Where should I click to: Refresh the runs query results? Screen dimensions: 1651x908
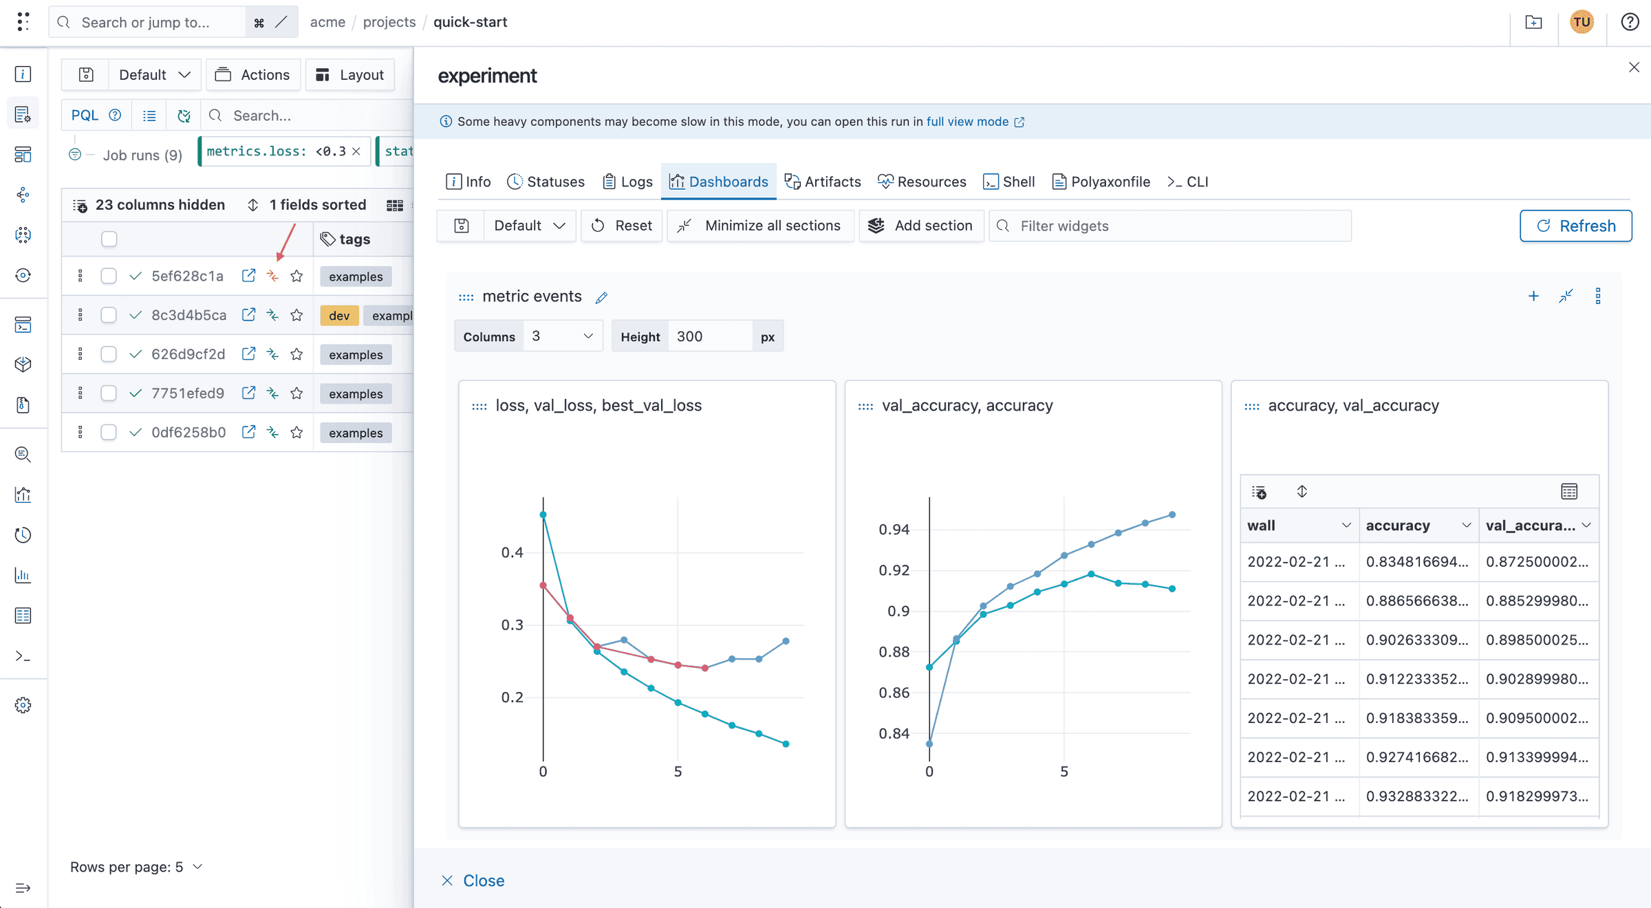(183, 115)
